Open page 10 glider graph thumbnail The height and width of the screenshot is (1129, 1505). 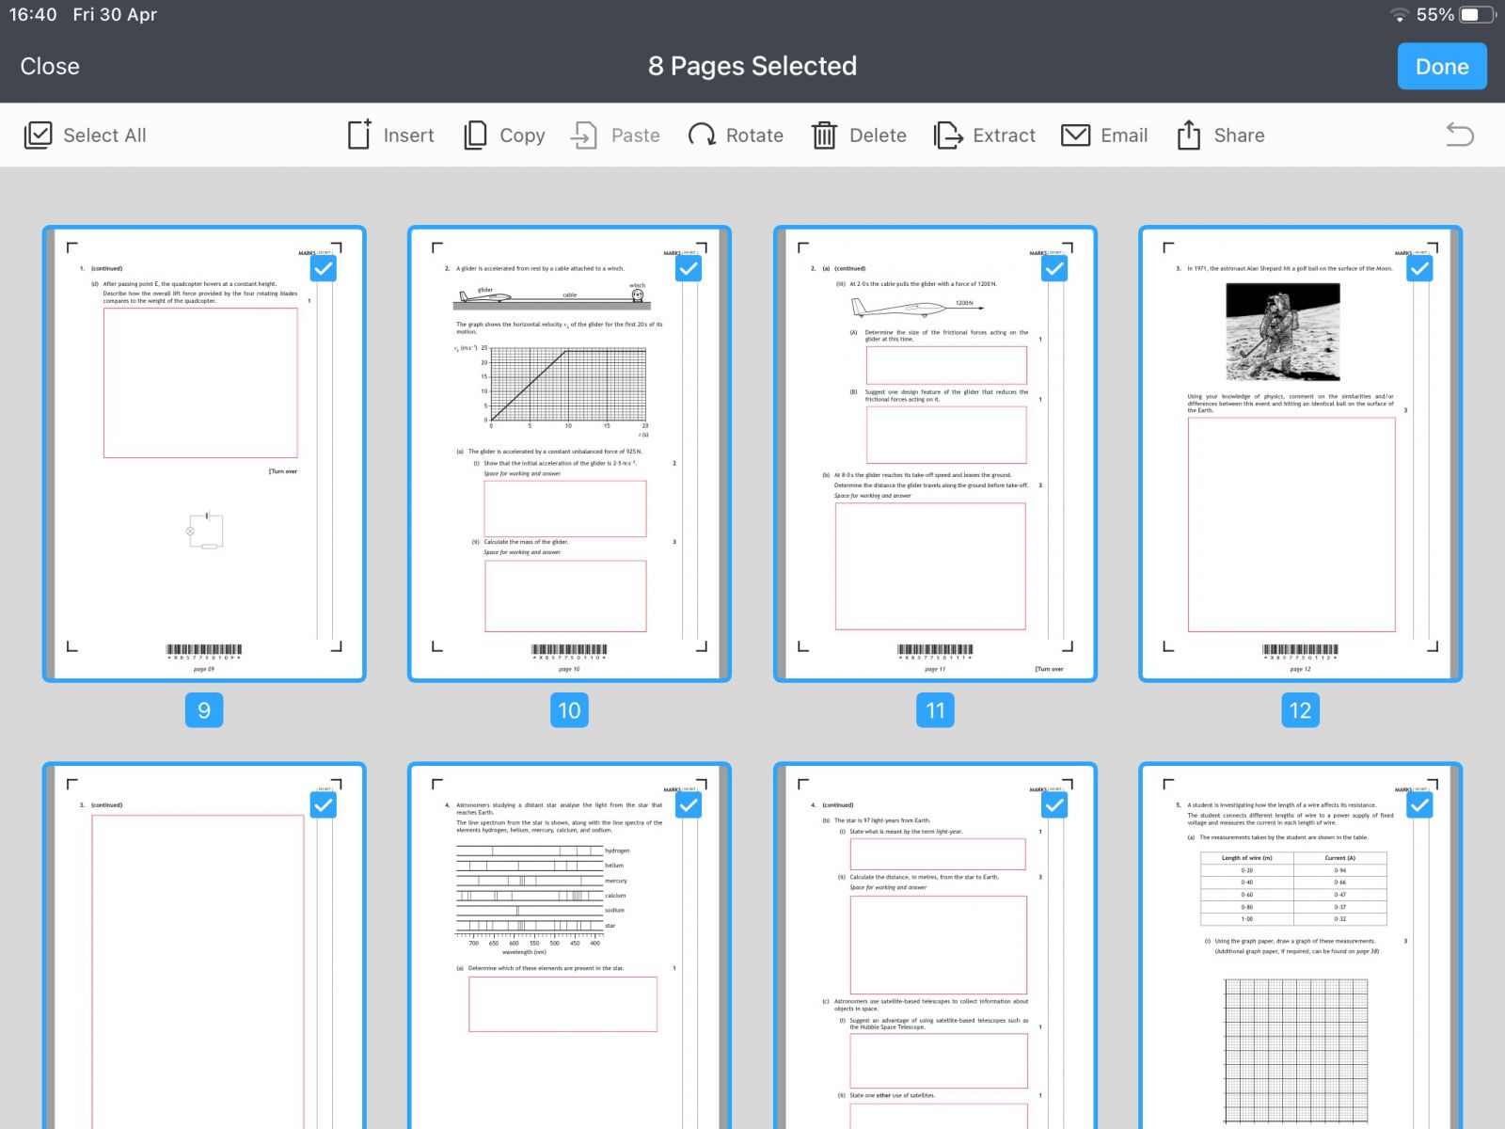coord(569,453)
